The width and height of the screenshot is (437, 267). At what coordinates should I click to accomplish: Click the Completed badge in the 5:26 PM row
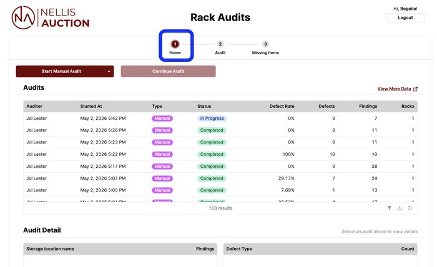coord(212,130)
